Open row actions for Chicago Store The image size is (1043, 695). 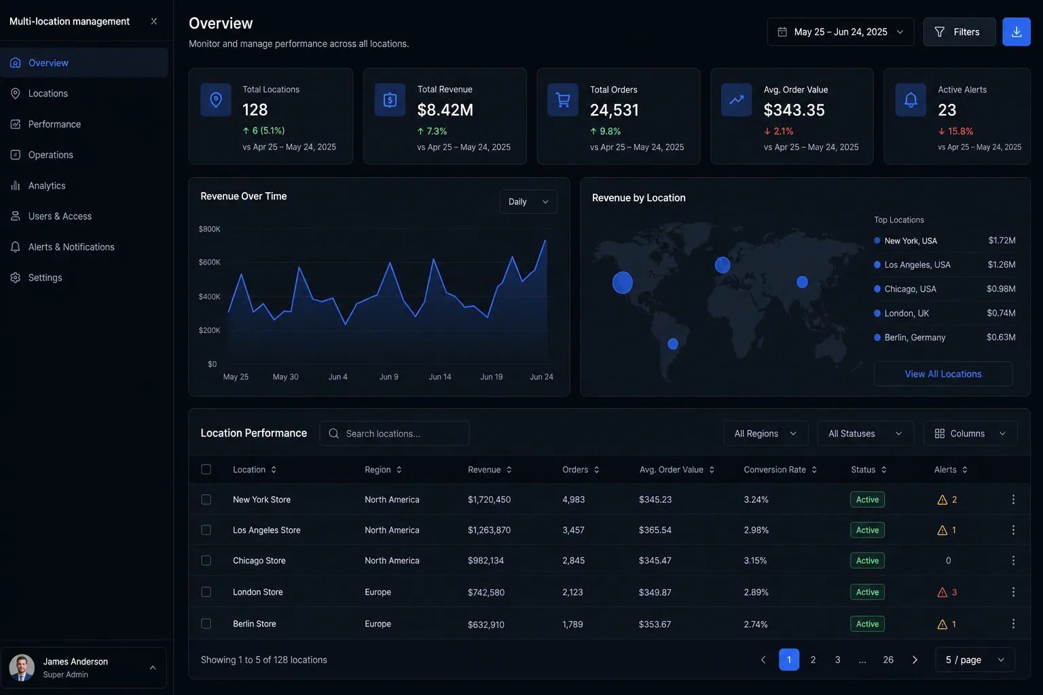click(1013, 561)
